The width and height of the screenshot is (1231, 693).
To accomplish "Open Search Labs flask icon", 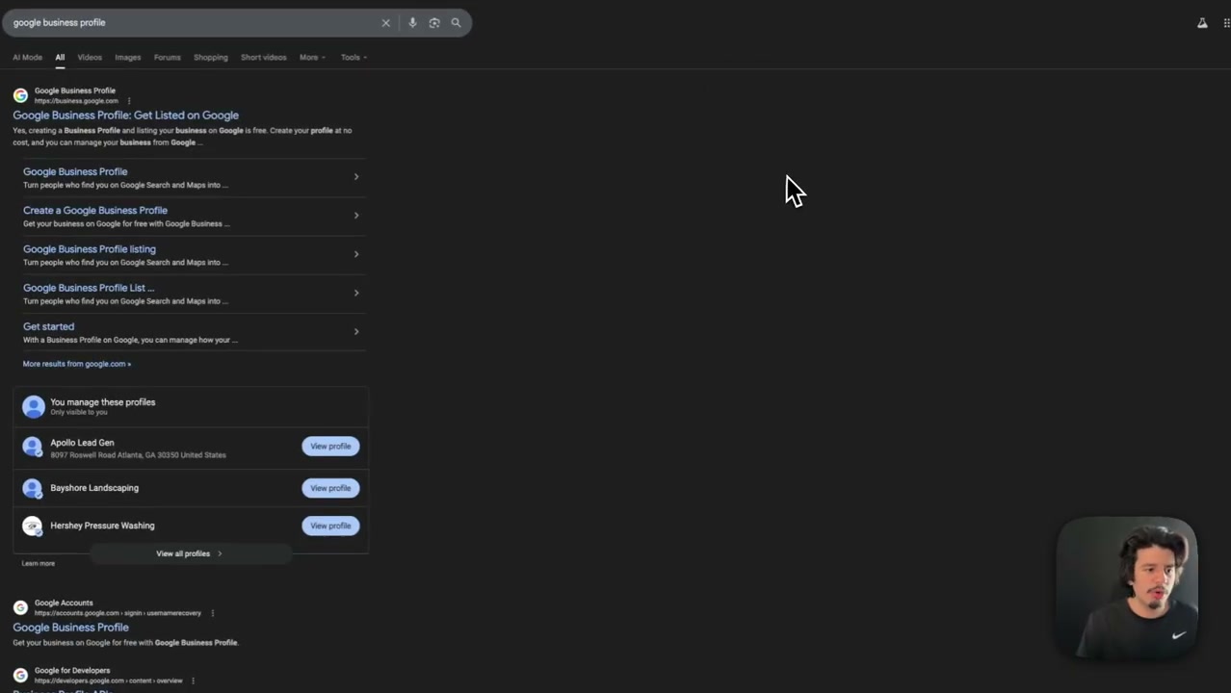I will click(x=1202, y=23).
